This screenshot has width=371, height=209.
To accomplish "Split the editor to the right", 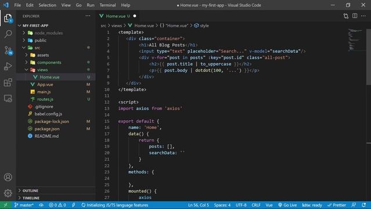I will click(355, 16).
